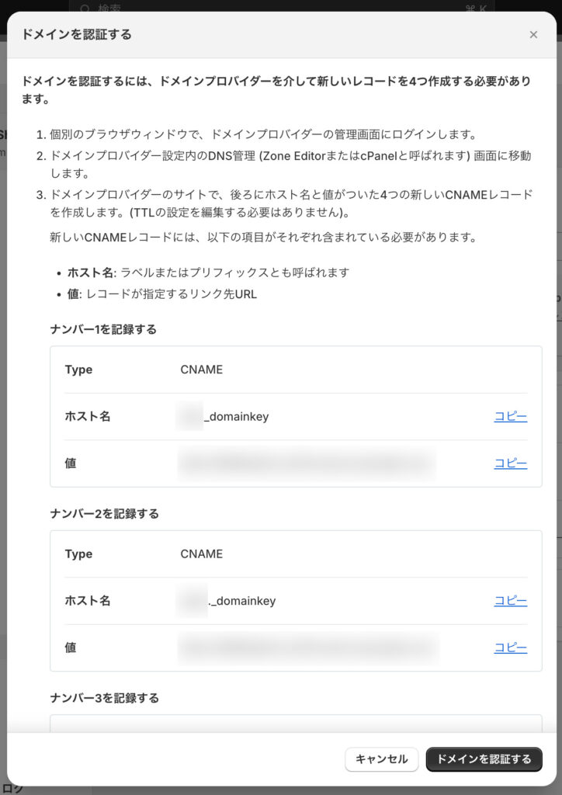Viewport: 562px width, 795px height.
Task: Focus the 検索 search bar
Action: [233, 8]
